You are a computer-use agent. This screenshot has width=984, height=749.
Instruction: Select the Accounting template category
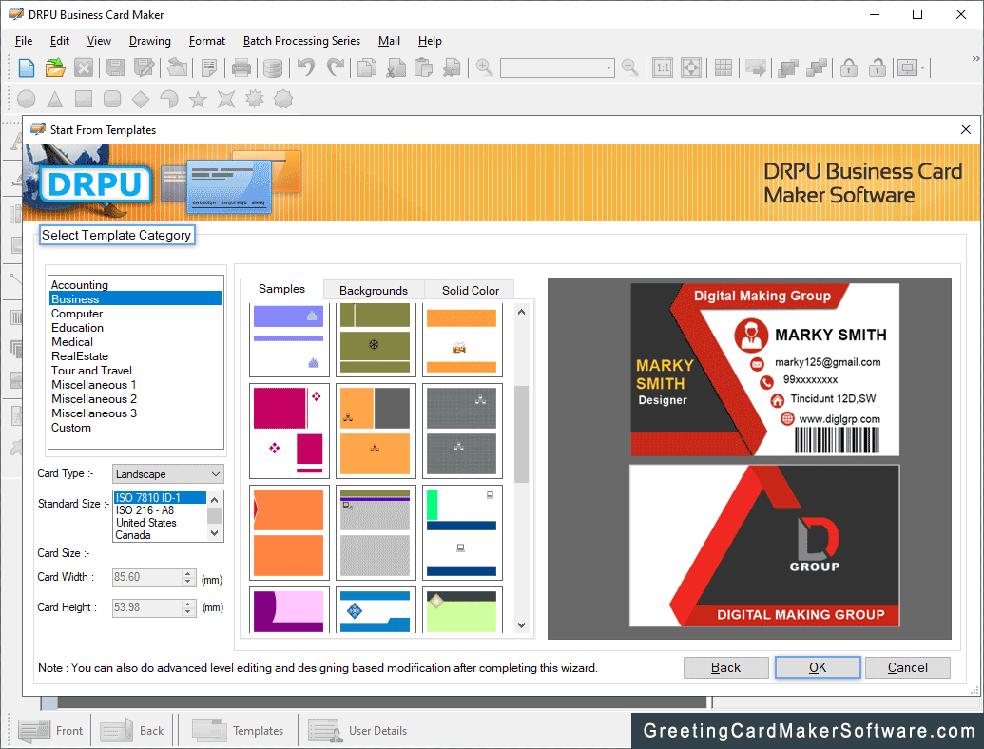pos(136,285)
